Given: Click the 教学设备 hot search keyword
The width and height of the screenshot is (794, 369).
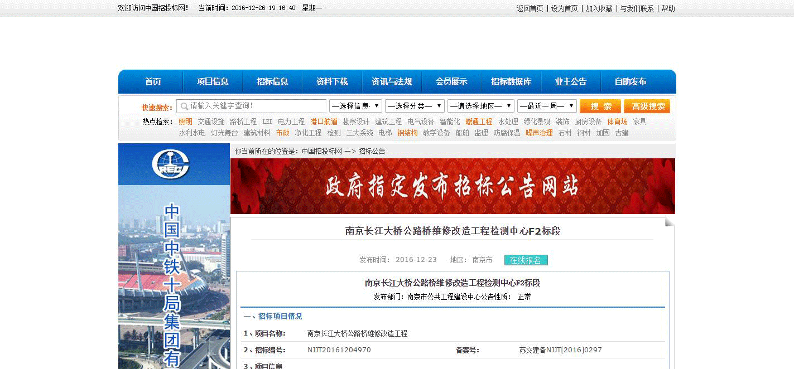Looking at the screenshot, I should 436,133.
